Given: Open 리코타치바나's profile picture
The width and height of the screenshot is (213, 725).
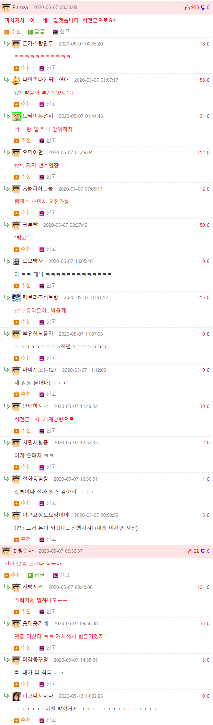Looking at the screenshot, I should pyautogui.click(x=16, y=696).
